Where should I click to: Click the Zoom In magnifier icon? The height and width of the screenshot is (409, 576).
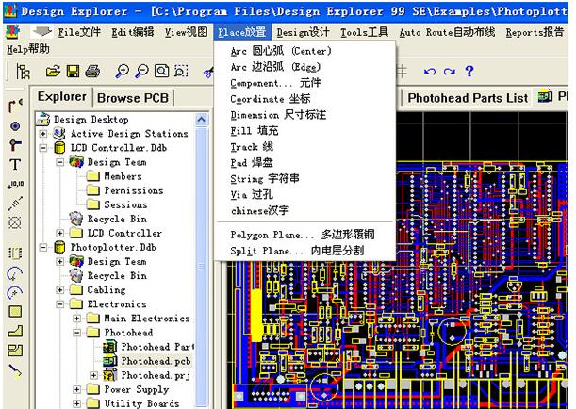pos(122,72)
